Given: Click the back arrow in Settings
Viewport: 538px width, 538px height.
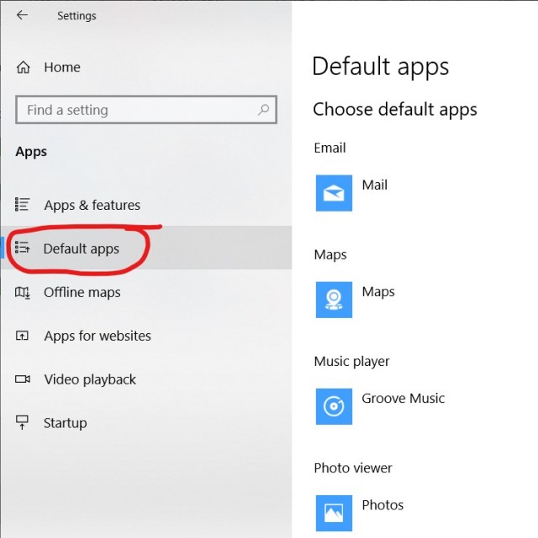Looking at the screenshot, I should pyautogui.click(x=22, y=15).
